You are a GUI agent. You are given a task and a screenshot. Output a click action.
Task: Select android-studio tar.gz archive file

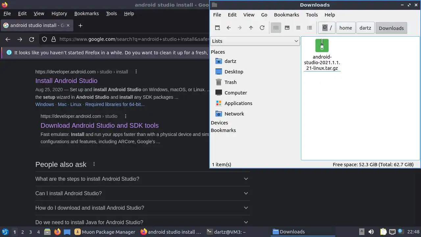(322, 55)
